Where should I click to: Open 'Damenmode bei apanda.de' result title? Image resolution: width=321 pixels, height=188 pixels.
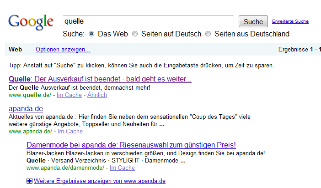point(131,145)
